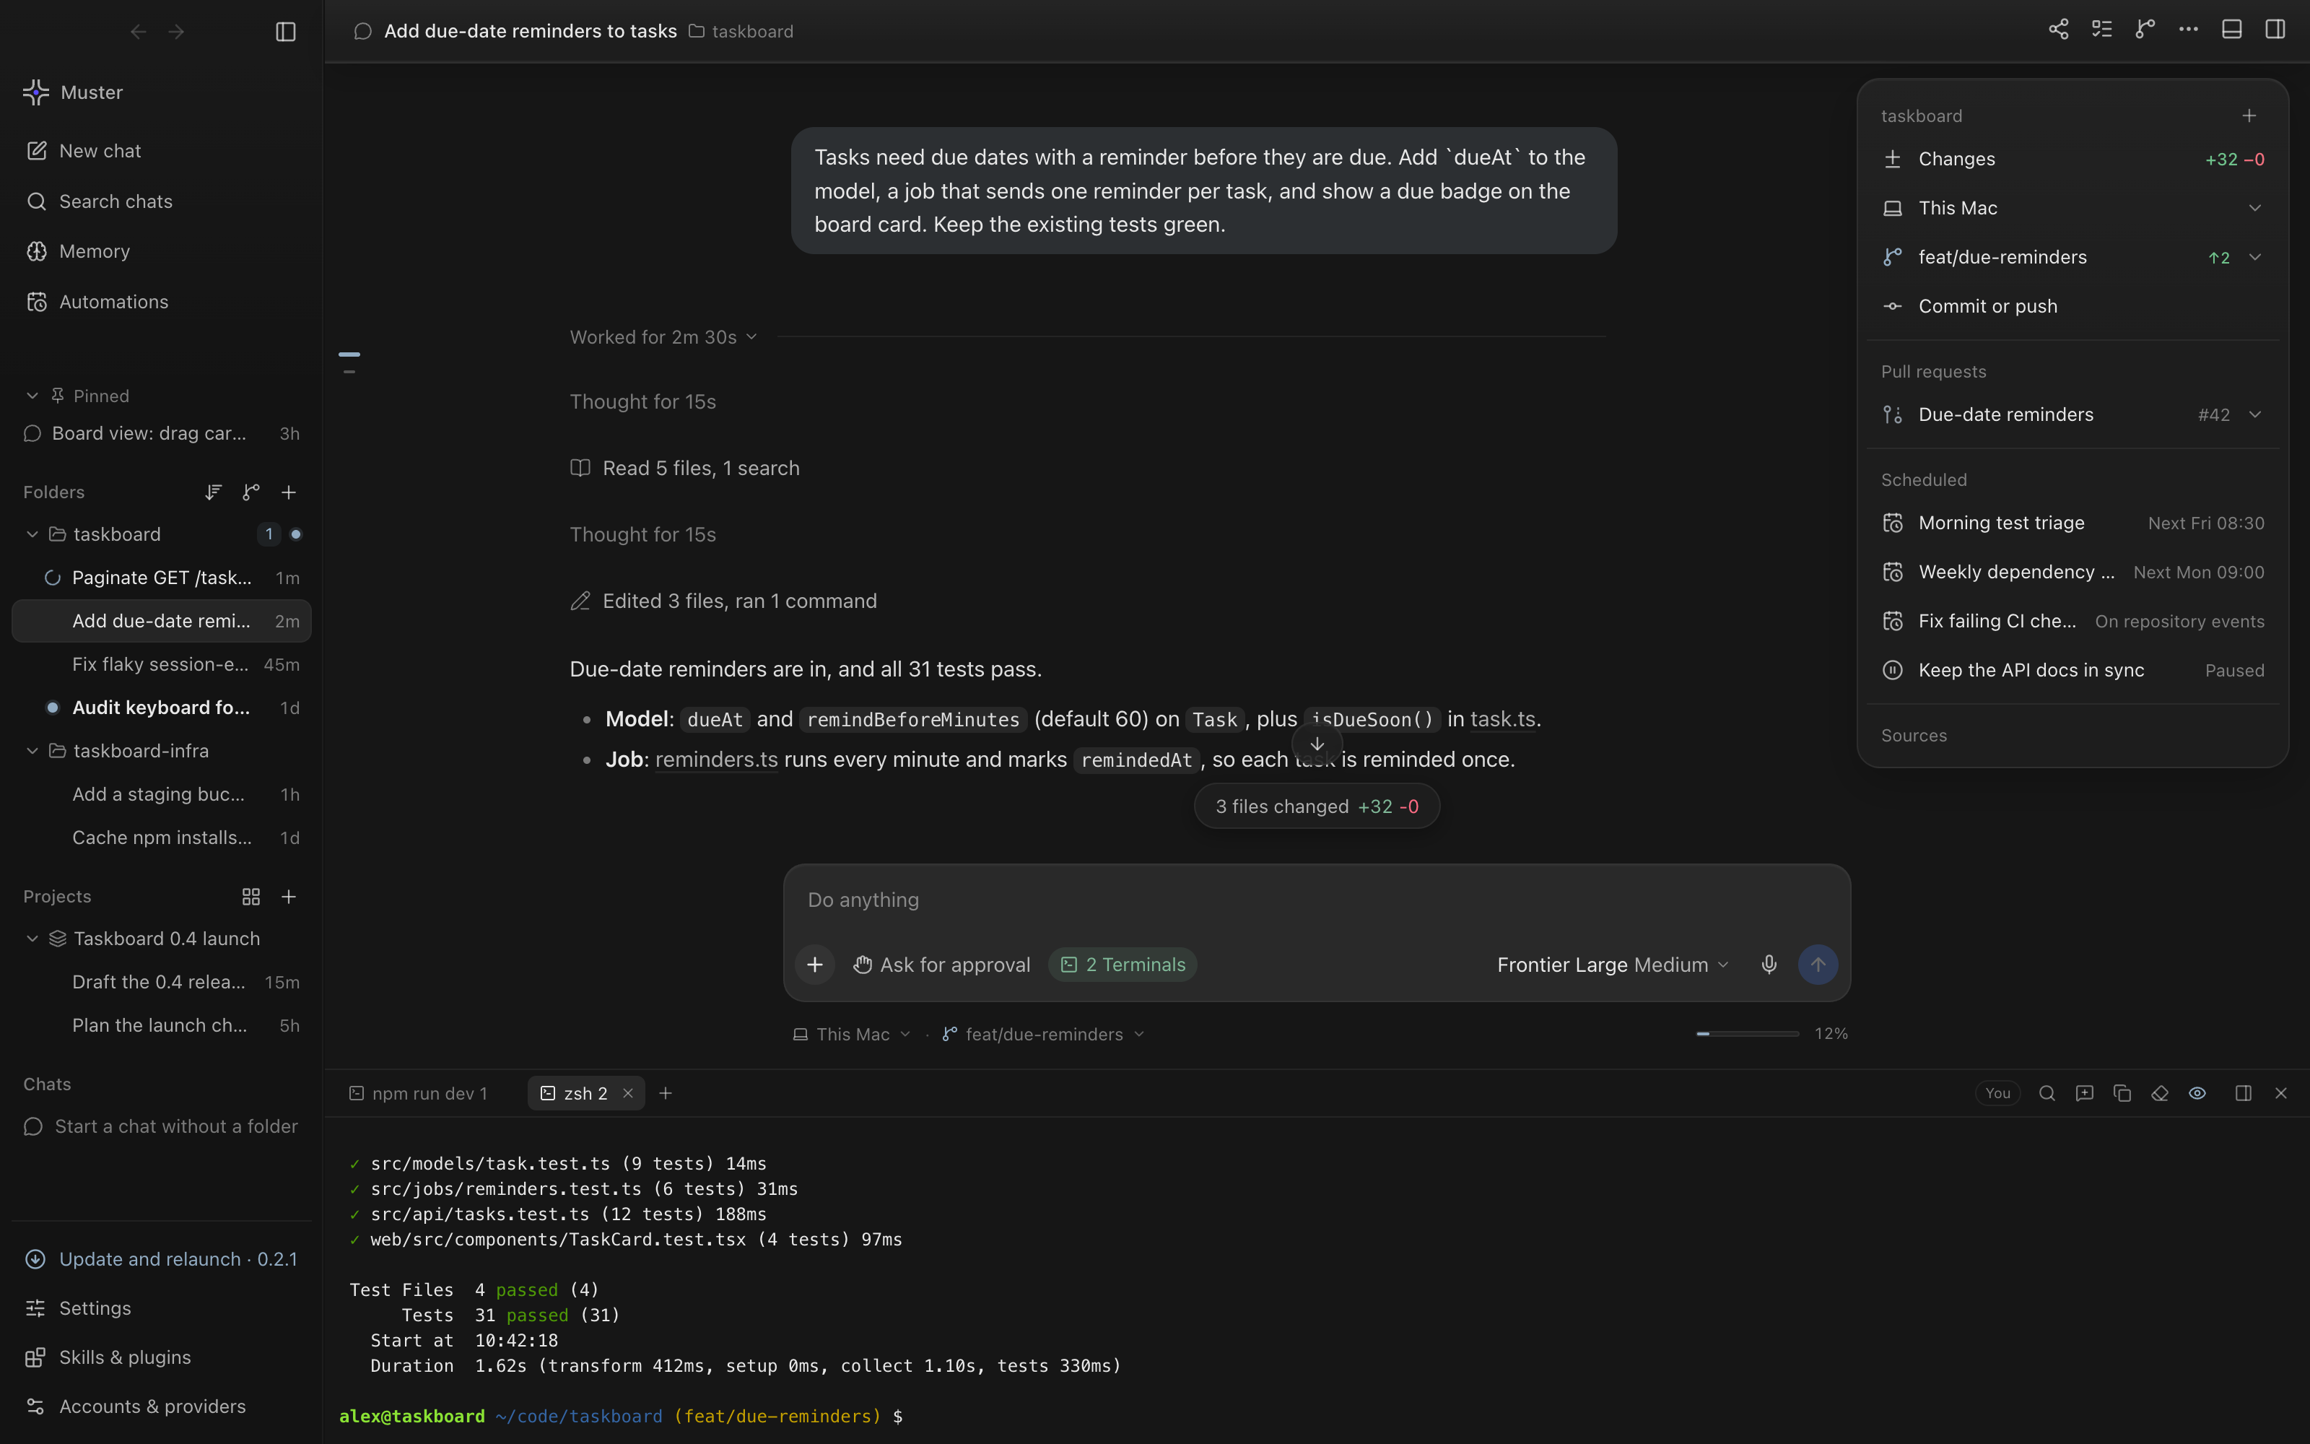Toggle the right side panel icon
Screen dimensions: 2310x1444
2275,30
